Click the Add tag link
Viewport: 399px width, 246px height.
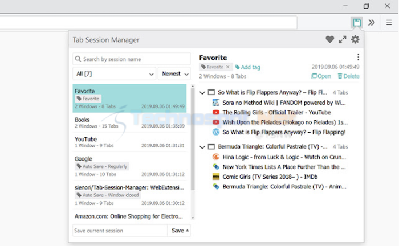point(247,67)
